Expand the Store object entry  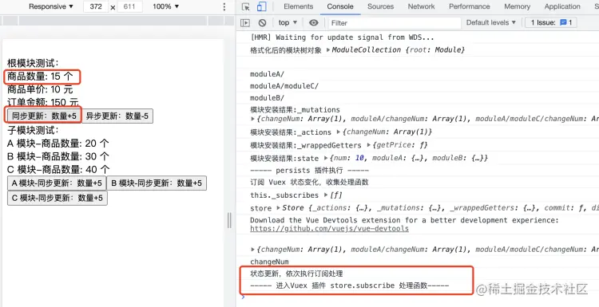point(279,208)
